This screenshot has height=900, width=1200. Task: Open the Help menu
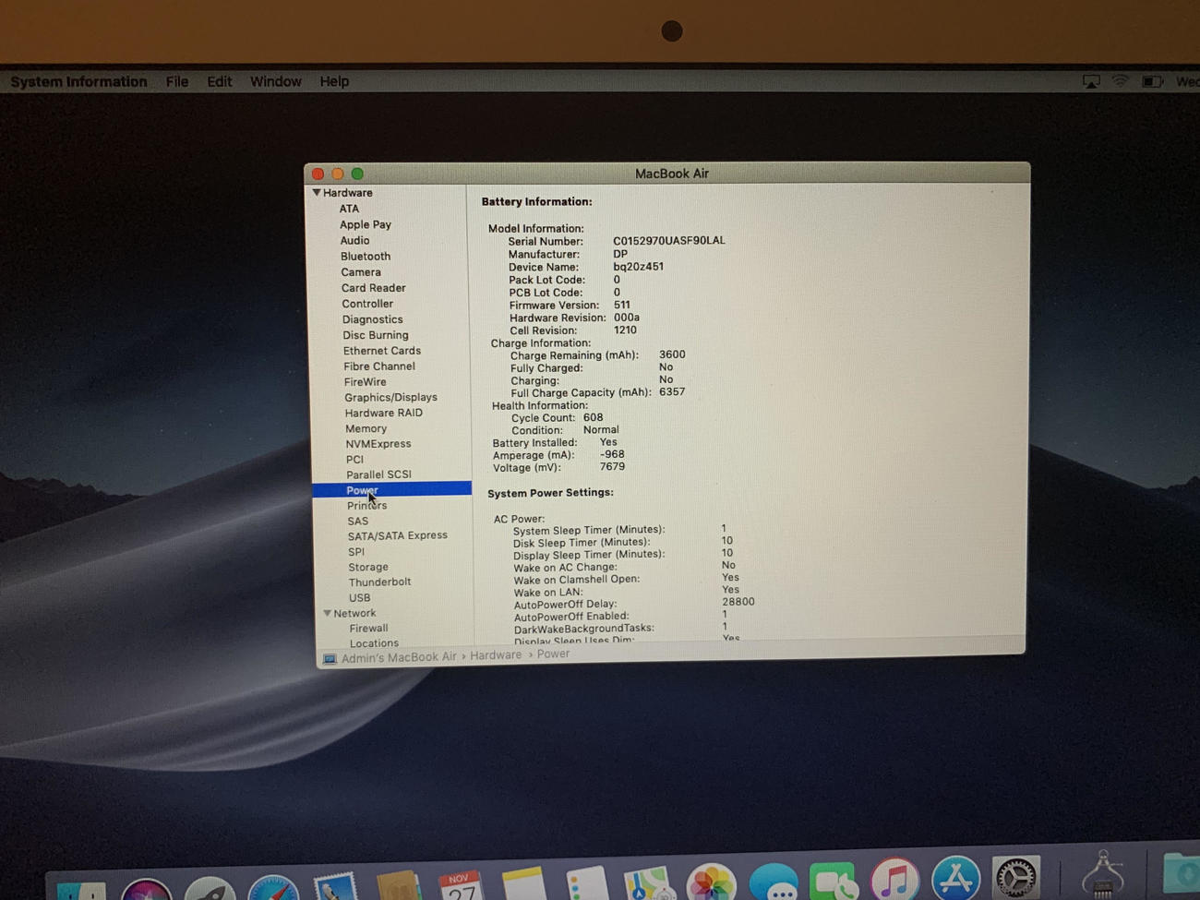point(334,81)
